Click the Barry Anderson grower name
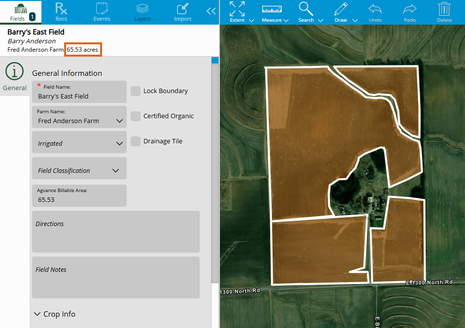This screenshot has width=465, height=328. point(32,41)
